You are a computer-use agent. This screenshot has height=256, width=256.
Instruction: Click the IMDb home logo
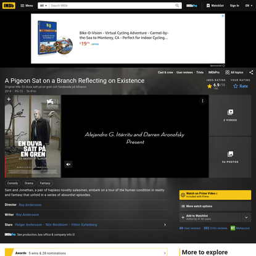point(9,6)
